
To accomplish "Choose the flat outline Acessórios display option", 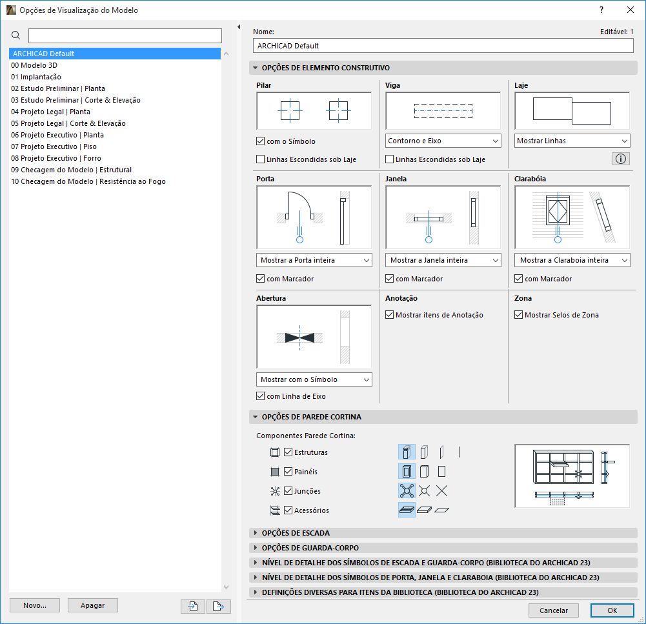I will click(x=441, y=510).
